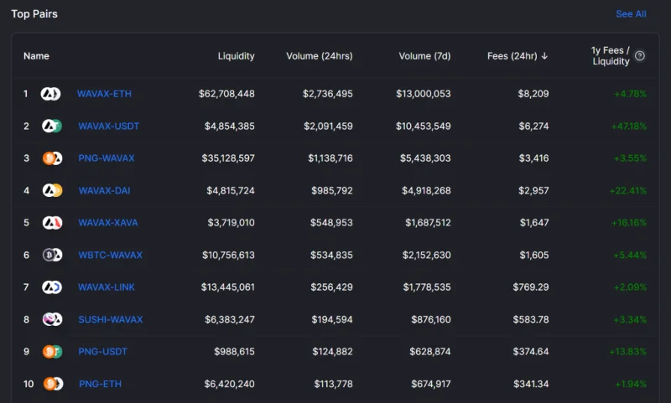
Task: Click the +22.41% fees ratio
Action: pyautogui.click(x=627, y=190)
